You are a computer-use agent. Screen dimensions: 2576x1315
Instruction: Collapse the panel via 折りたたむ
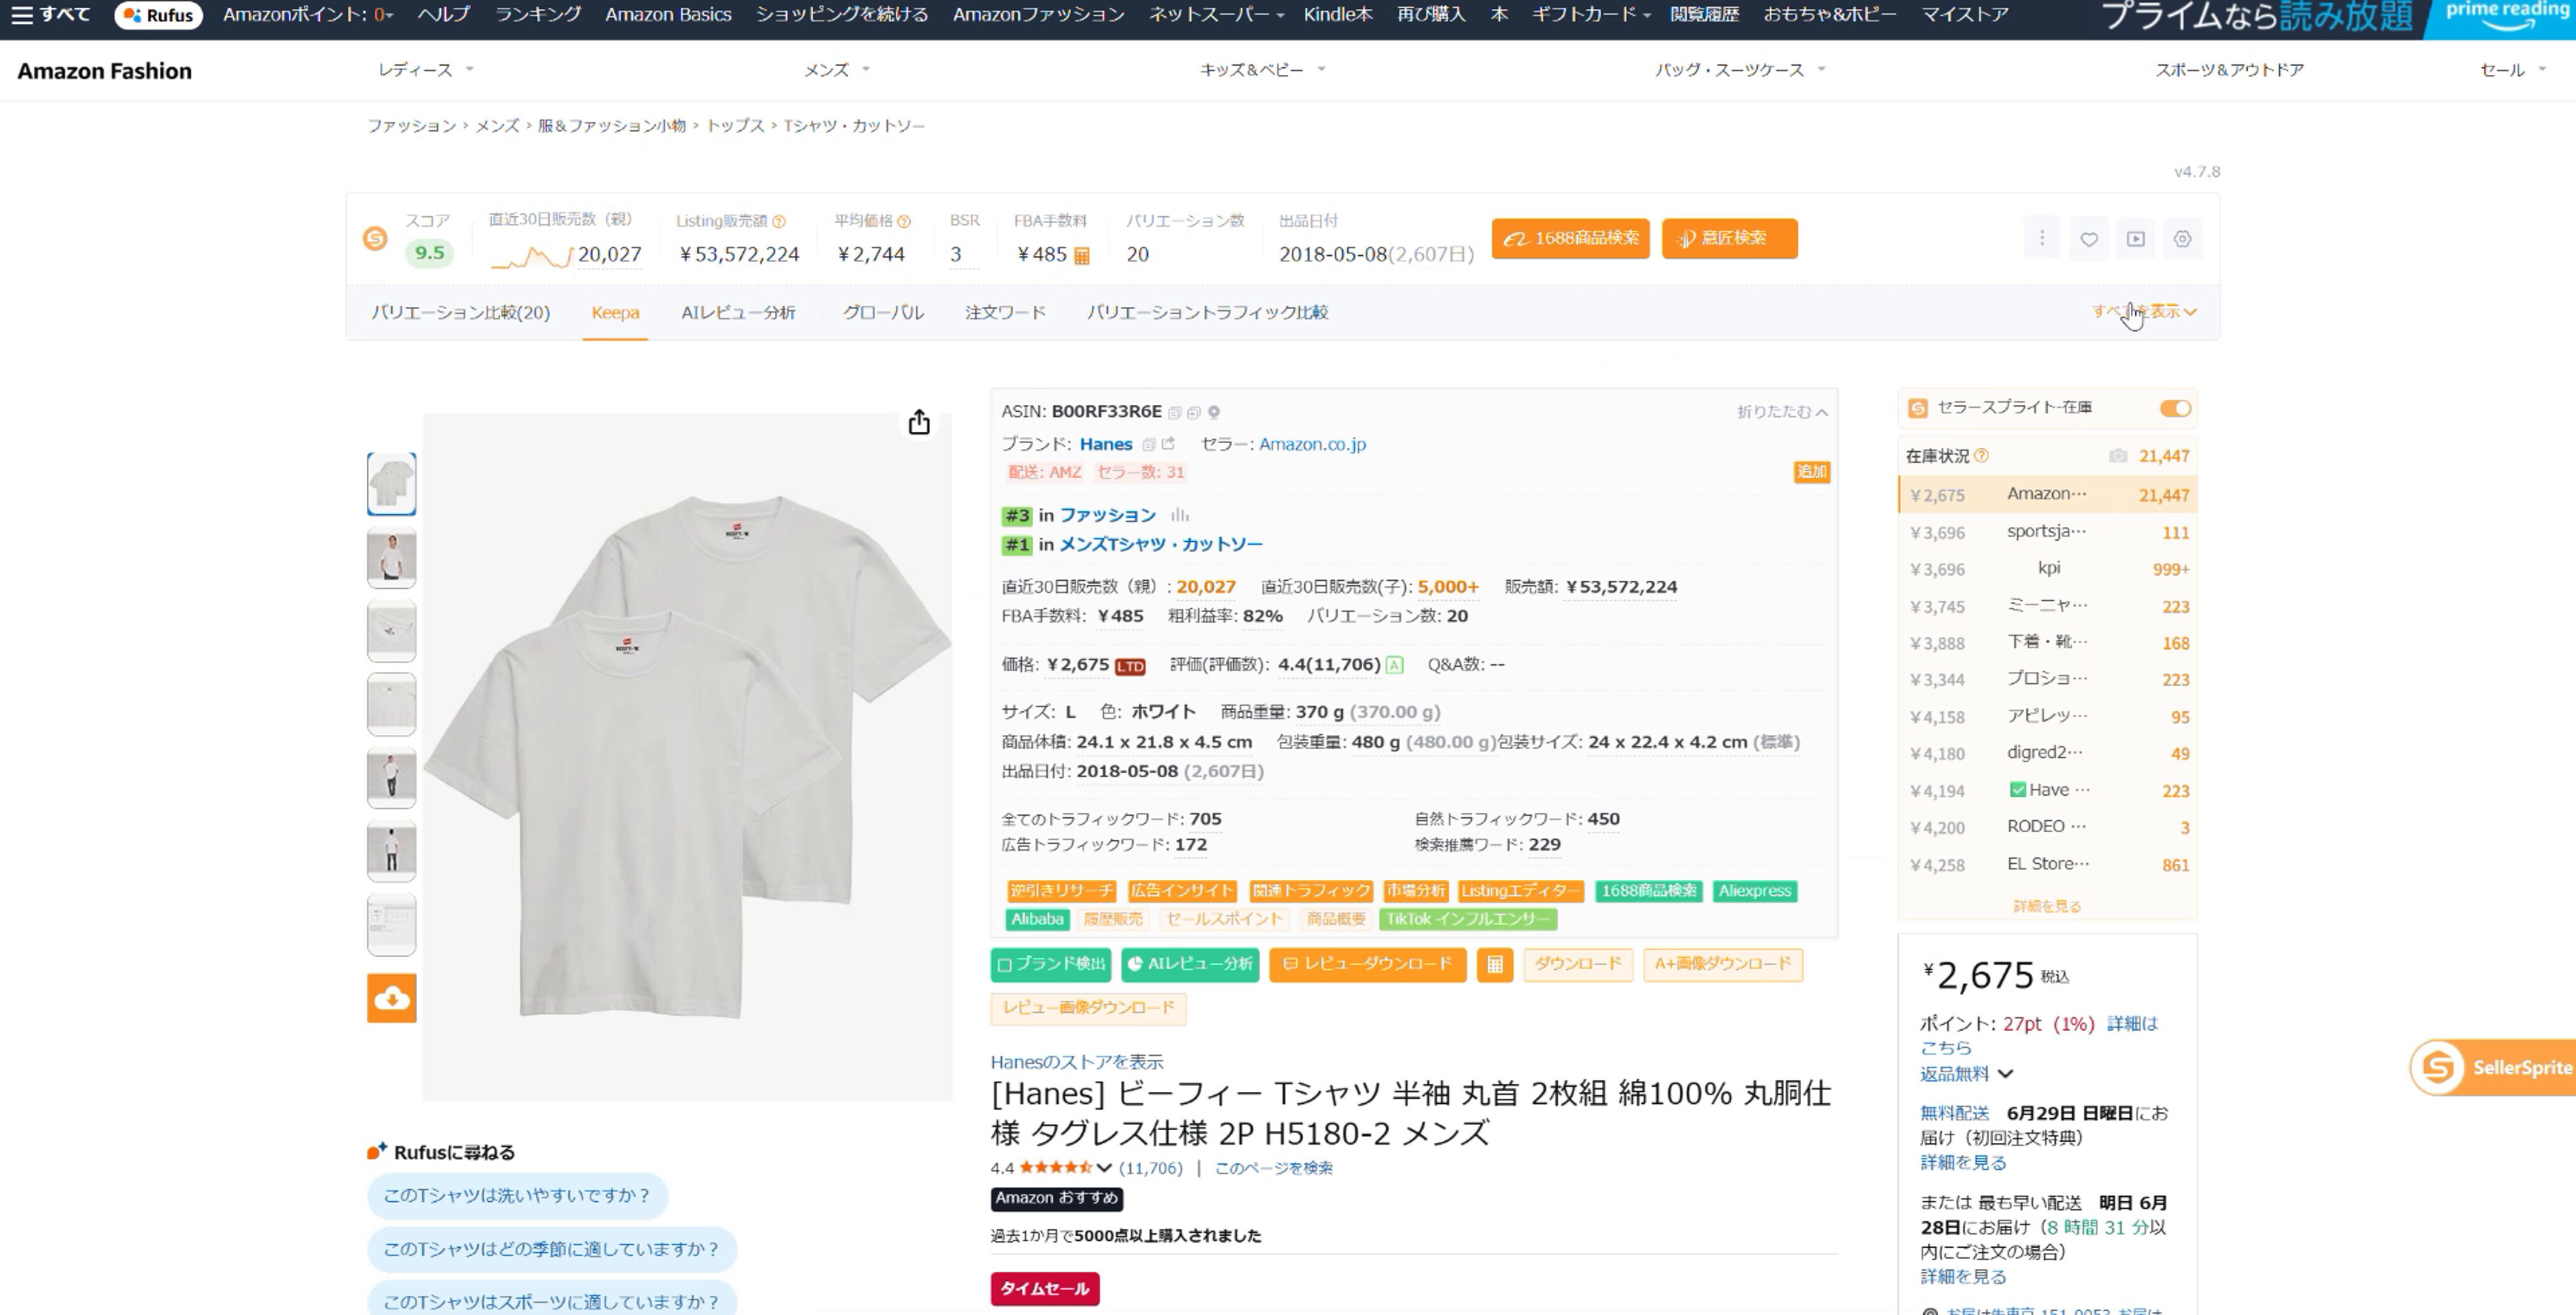point(1782,412)
